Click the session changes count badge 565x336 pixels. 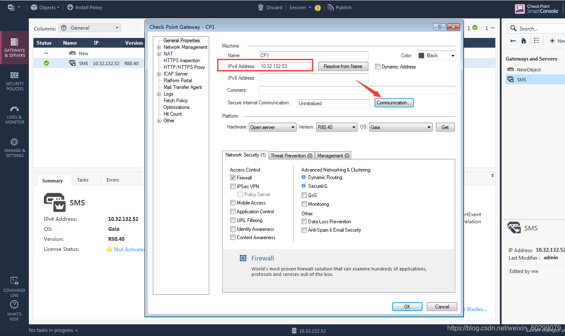coord(318,8)
